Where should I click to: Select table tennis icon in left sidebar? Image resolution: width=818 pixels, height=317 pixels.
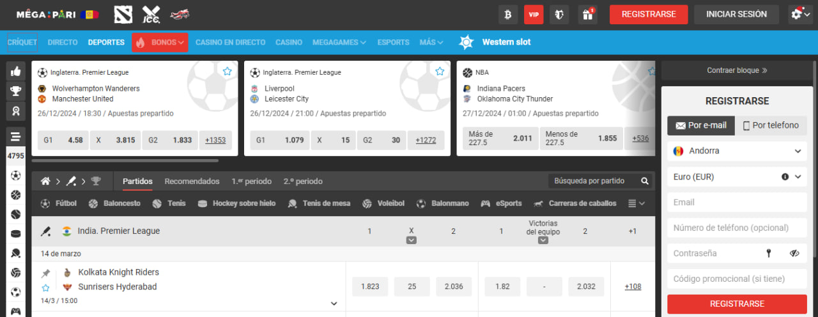15,253
